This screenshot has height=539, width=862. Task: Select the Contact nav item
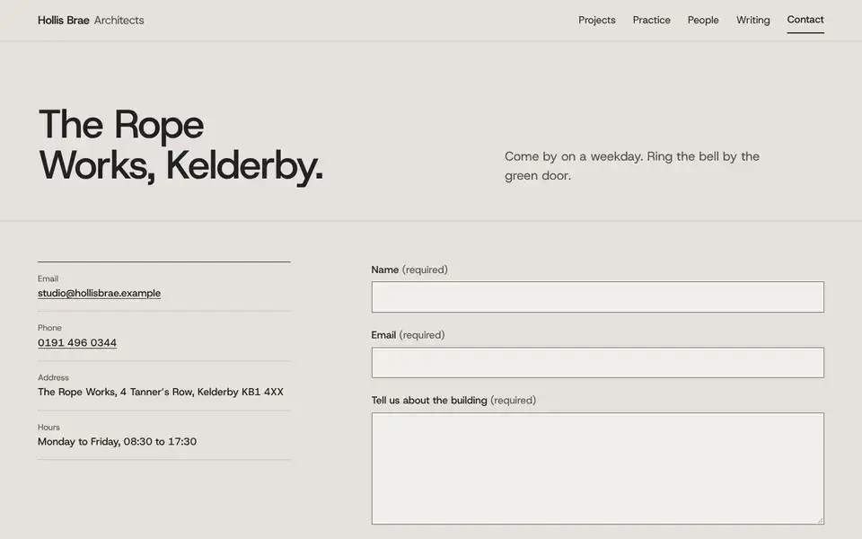point(805,20)
